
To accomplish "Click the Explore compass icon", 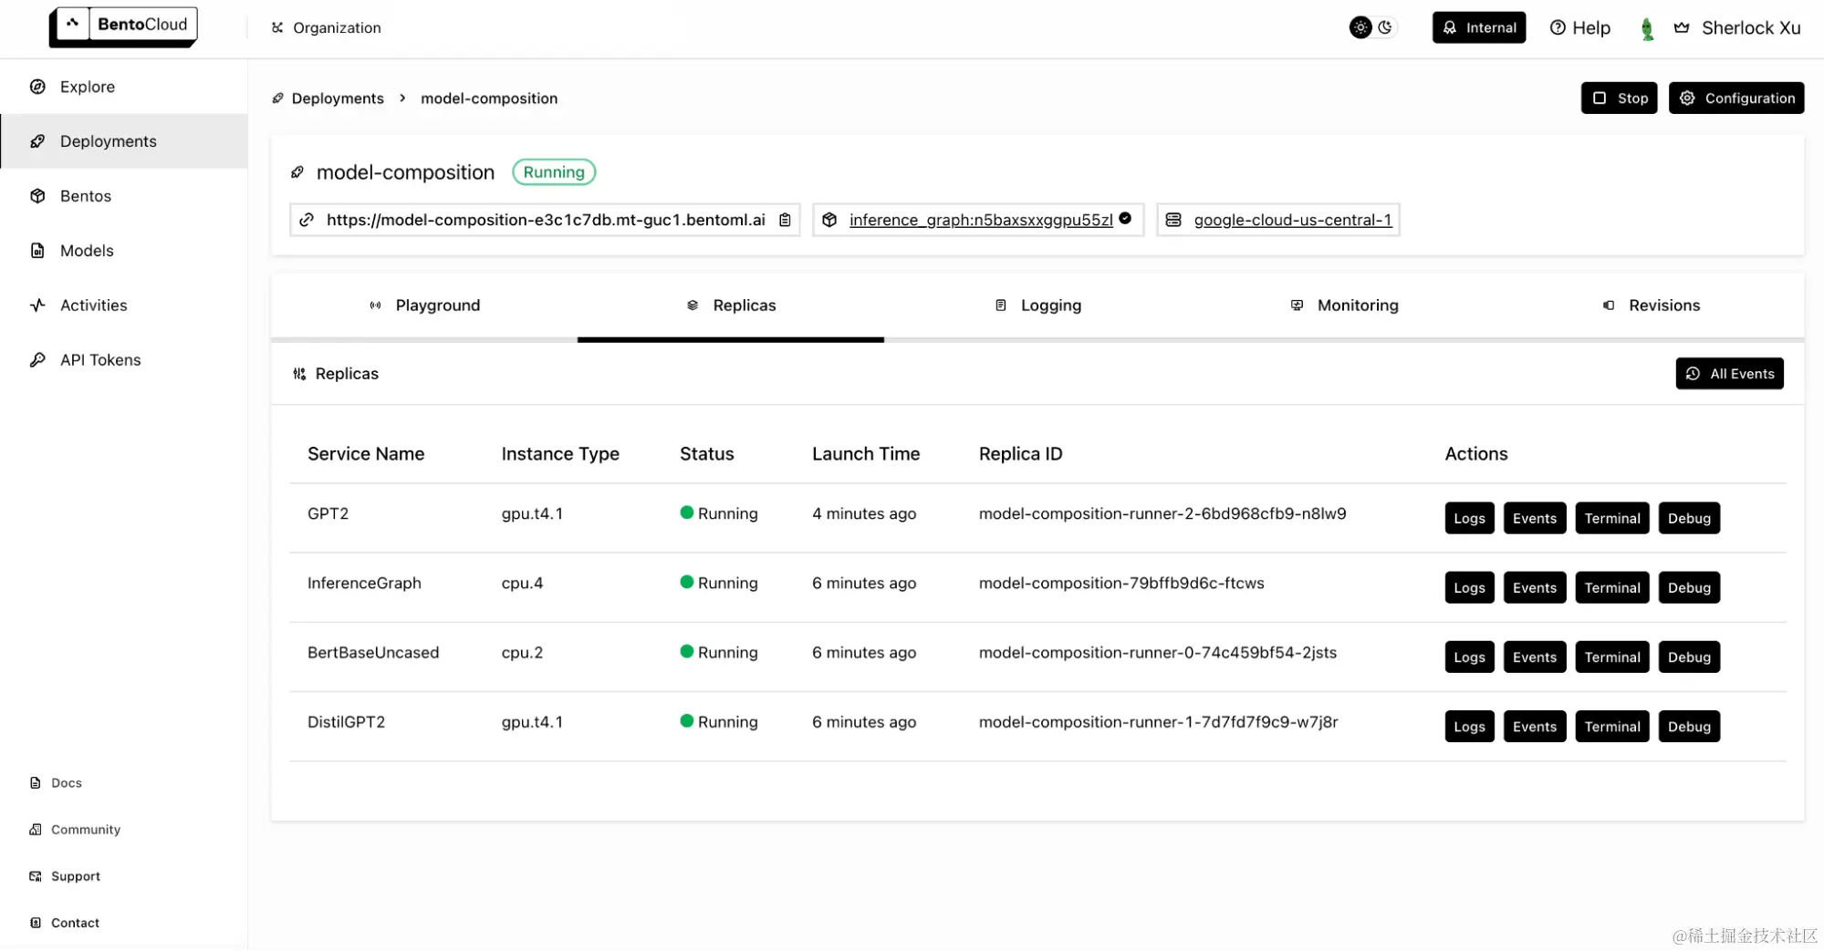I will [37, 87].
